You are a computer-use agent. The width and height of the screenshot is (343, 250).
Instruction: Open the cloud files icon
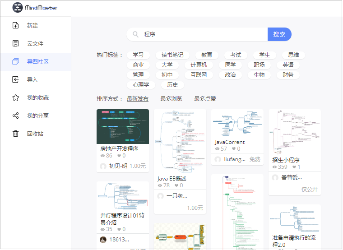coord(16,43)
